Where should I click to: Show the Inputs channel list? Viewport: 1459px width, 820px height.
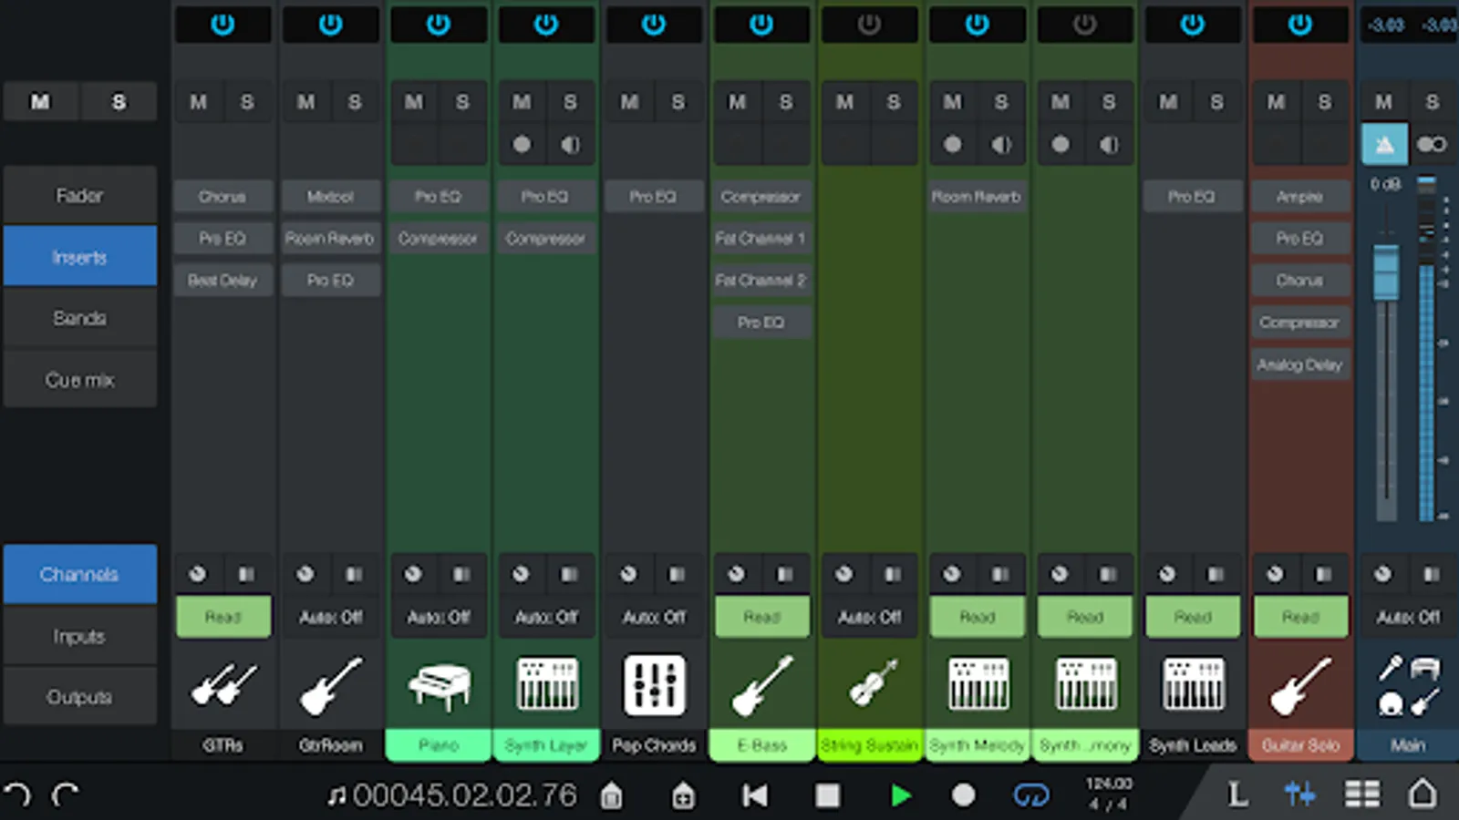pos(80,636)
